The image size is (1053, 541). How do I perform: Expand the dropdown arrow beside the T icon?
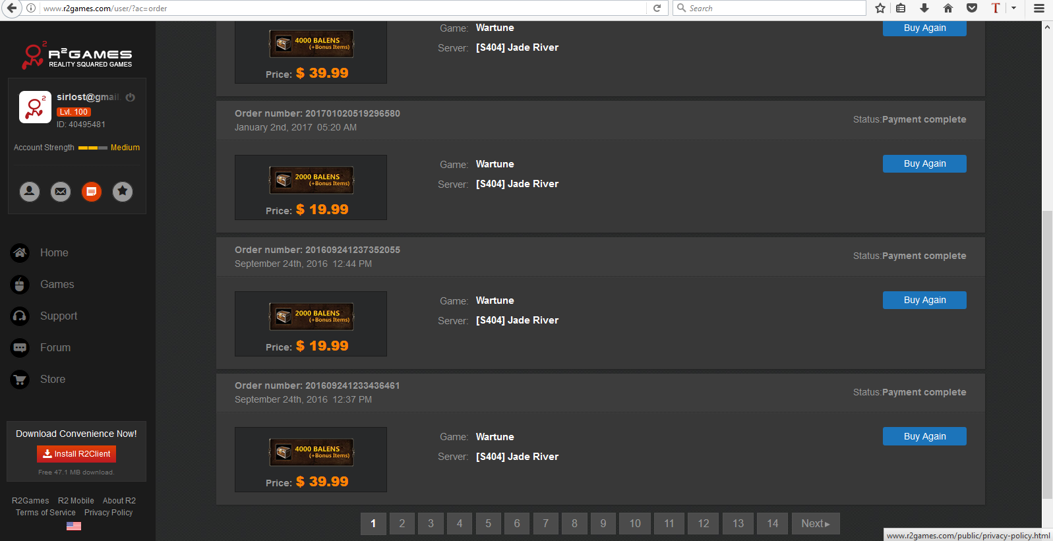click(1013, 9)
